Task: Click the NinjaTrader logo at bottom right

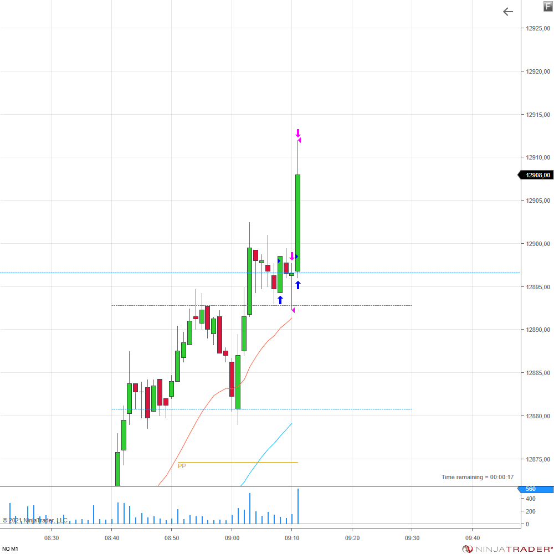Action: (x=507, y=548)
